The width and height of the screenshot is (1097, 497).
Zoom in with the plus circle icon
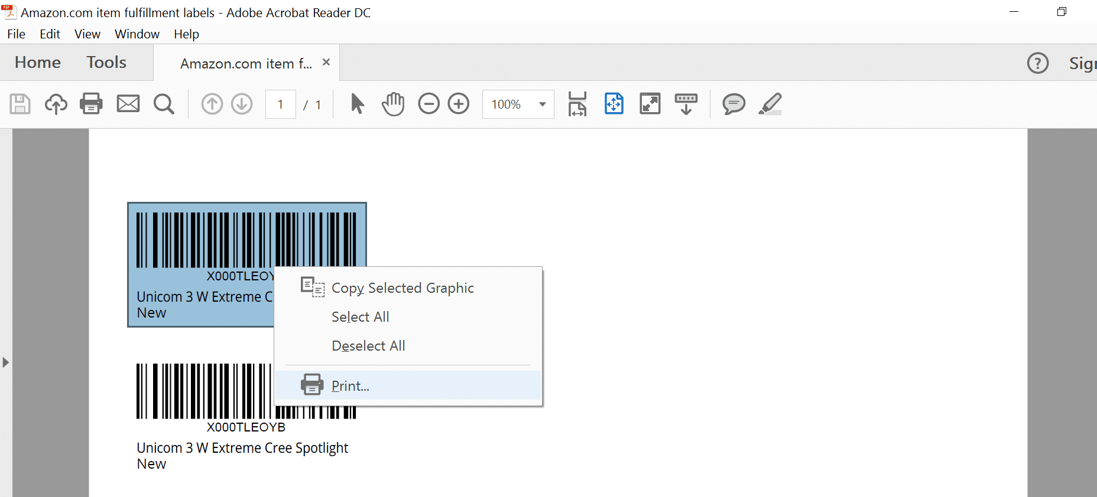pos(459,104)
